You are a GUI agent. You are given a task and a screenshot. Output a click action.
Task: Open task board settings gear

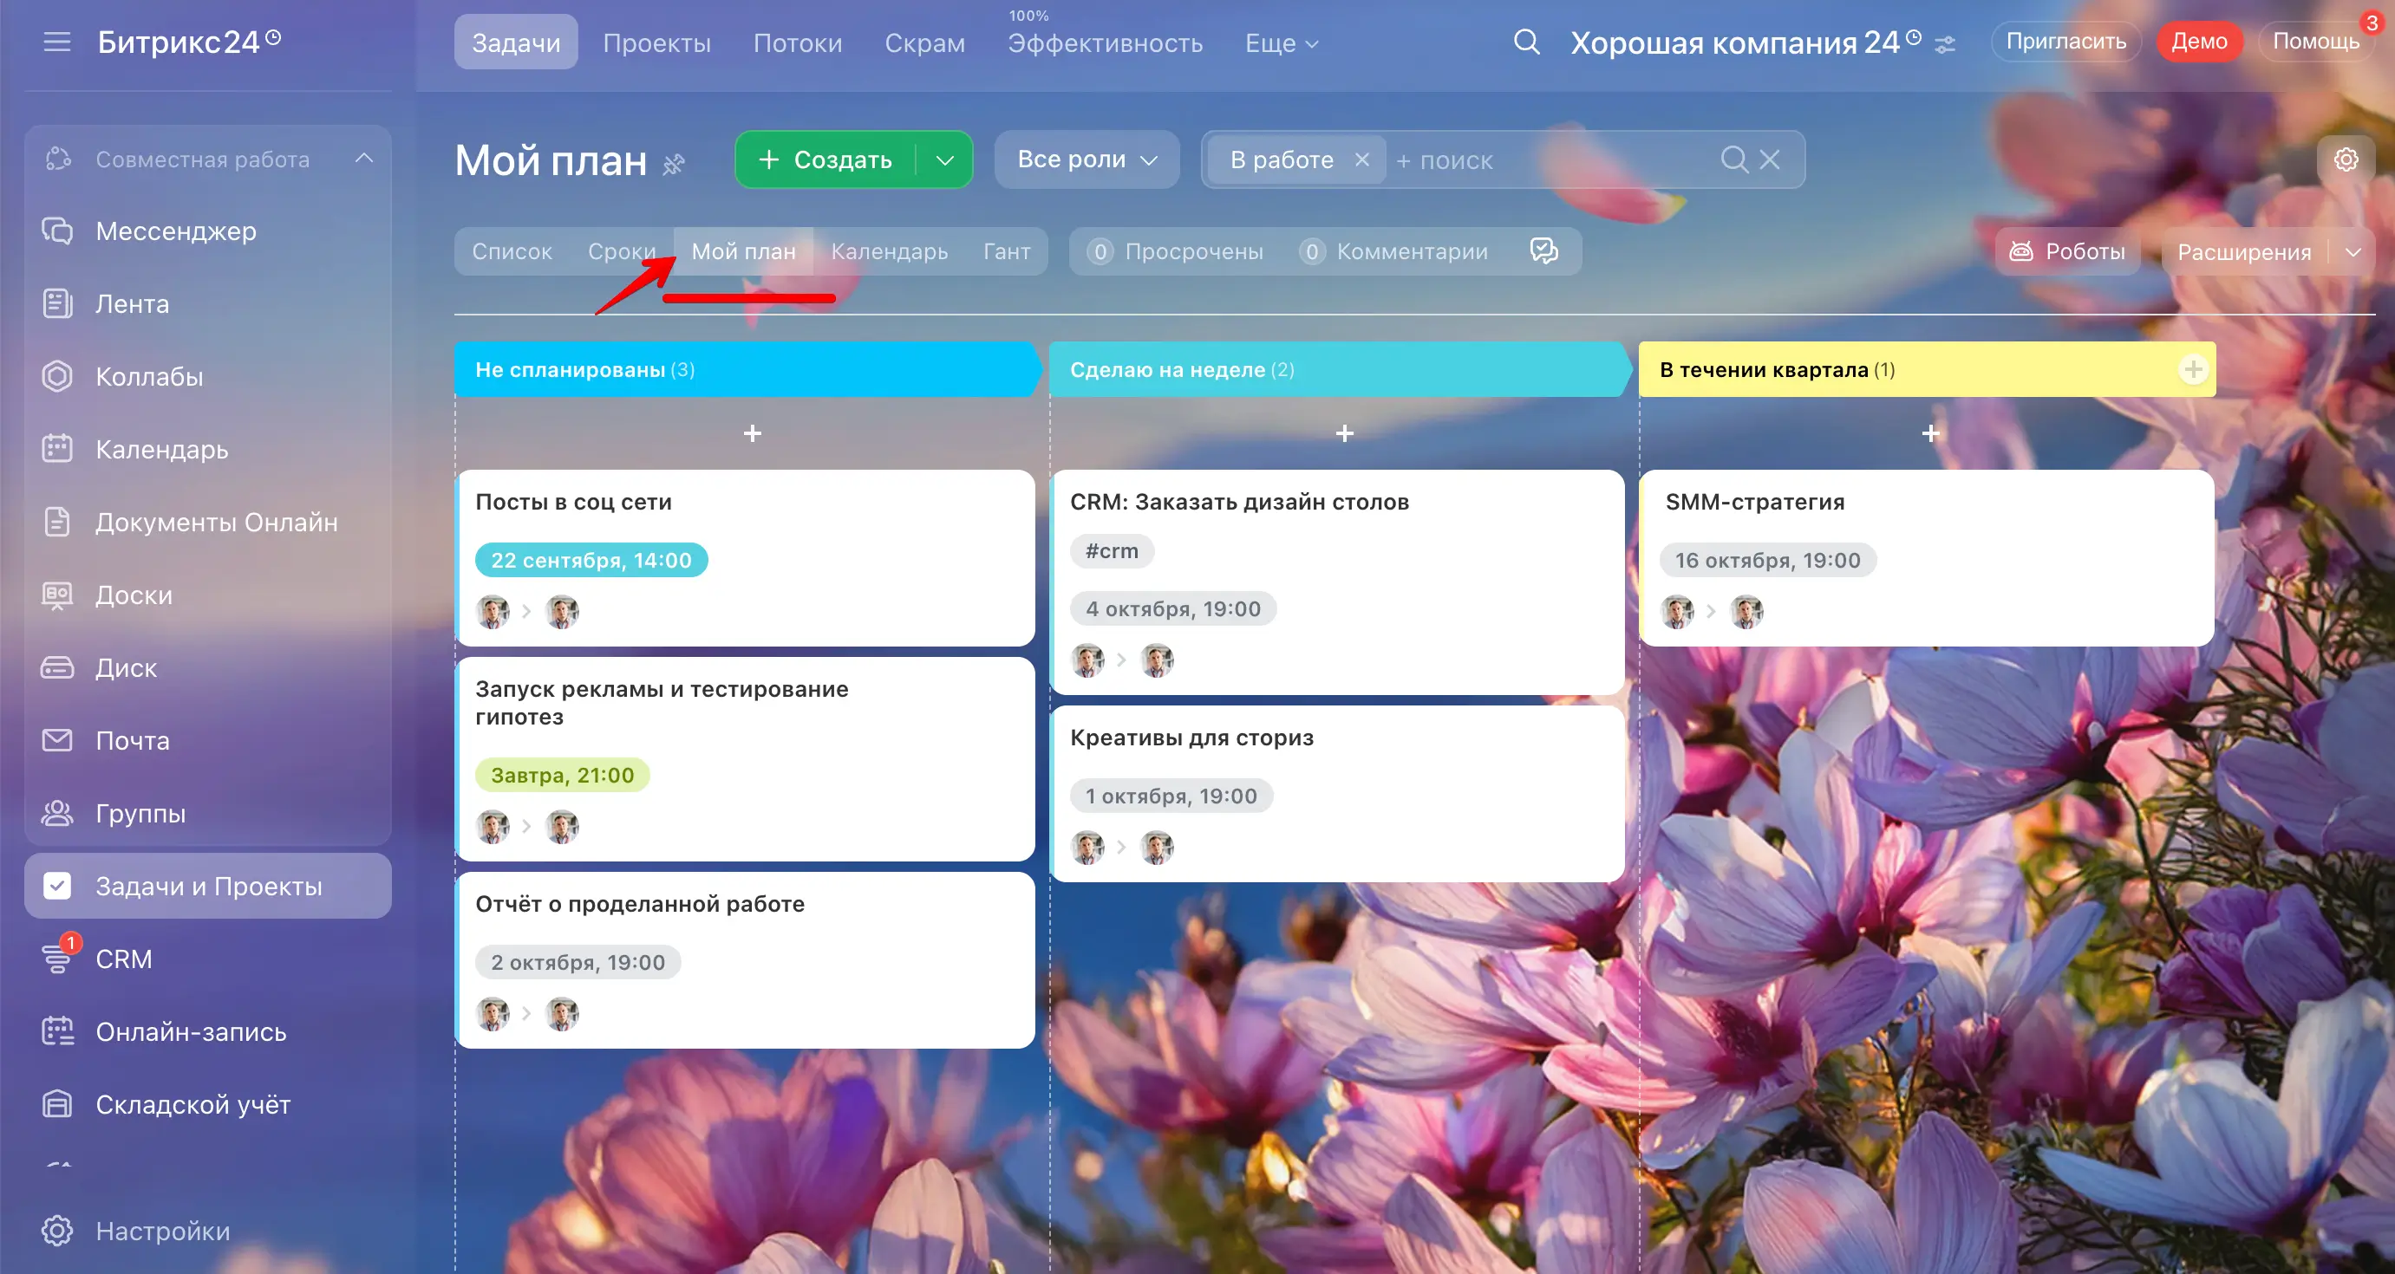pyautogui.click(x=2345, y=159)
